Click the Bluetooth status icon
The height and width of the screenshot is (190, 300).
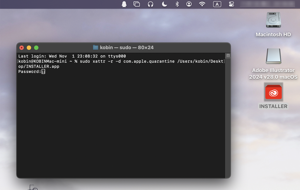[x=177, y=4]
